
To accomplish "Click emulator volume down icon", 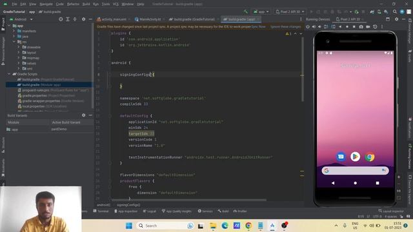I will (x=319, y=26).
